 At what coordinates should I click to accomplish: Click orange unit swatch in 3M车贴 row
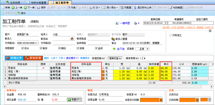(x=103, y=75)
